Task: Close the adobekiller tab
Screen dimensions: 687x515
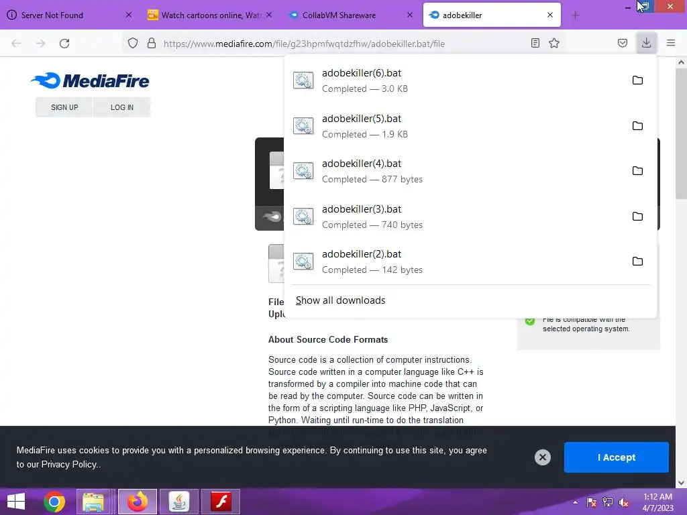Action: click(x=550, y=15)
